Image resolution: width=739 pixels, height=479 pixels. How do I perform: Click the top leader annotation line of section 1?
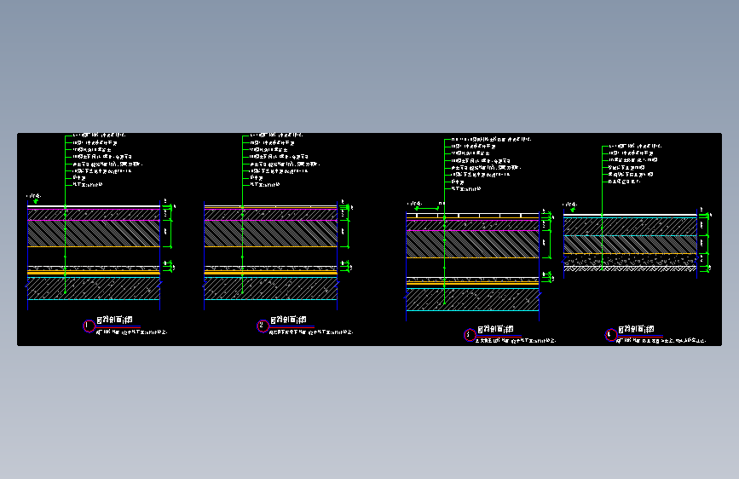point(99,136)
